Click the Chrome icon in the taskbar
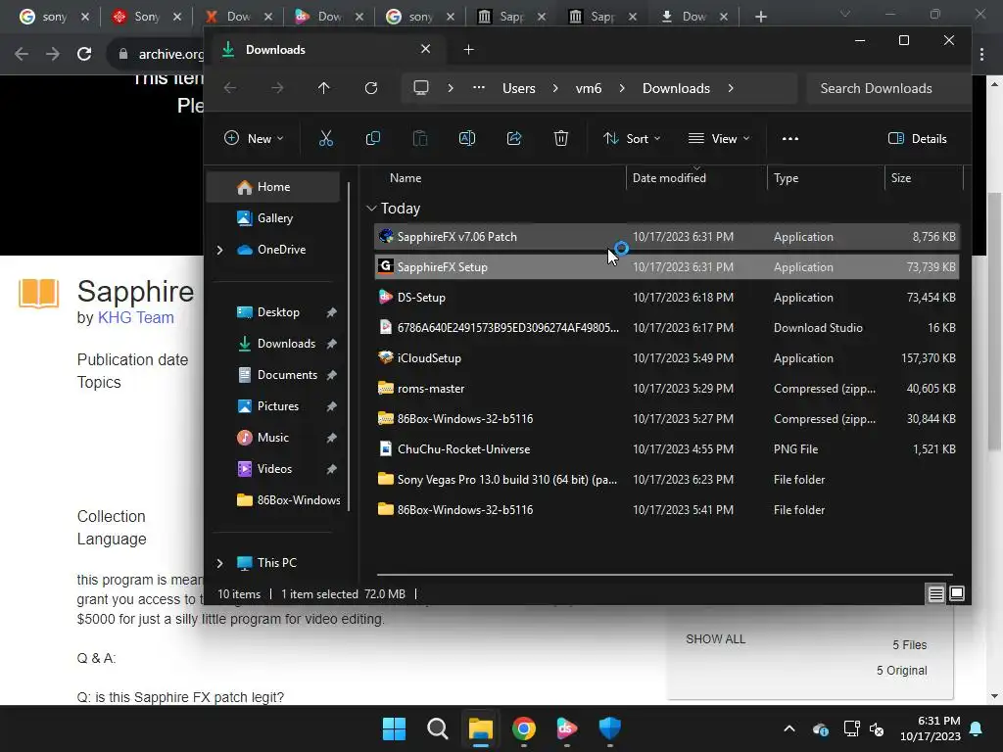The image size is (1003, 752). point(523,728)
